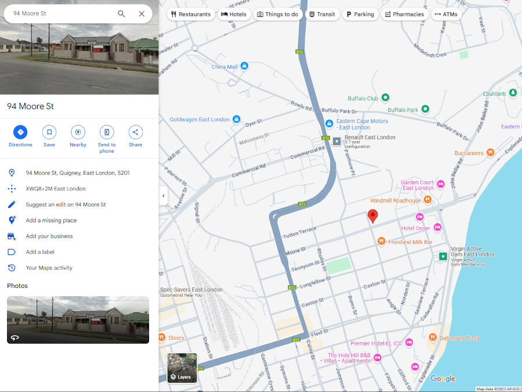
Task: Click the red pin marker on the map
Action: (x=373, y=216)
